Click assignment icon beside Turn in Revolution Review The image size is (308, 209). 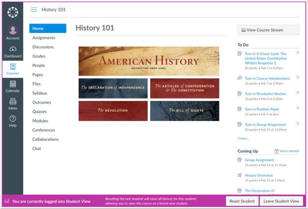tap(240, 93)
